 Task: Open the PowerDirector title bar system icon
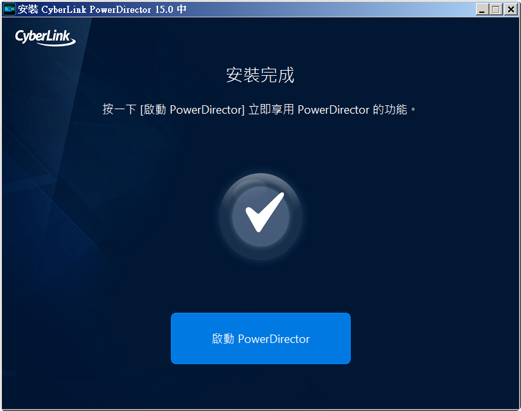point(9,9)
